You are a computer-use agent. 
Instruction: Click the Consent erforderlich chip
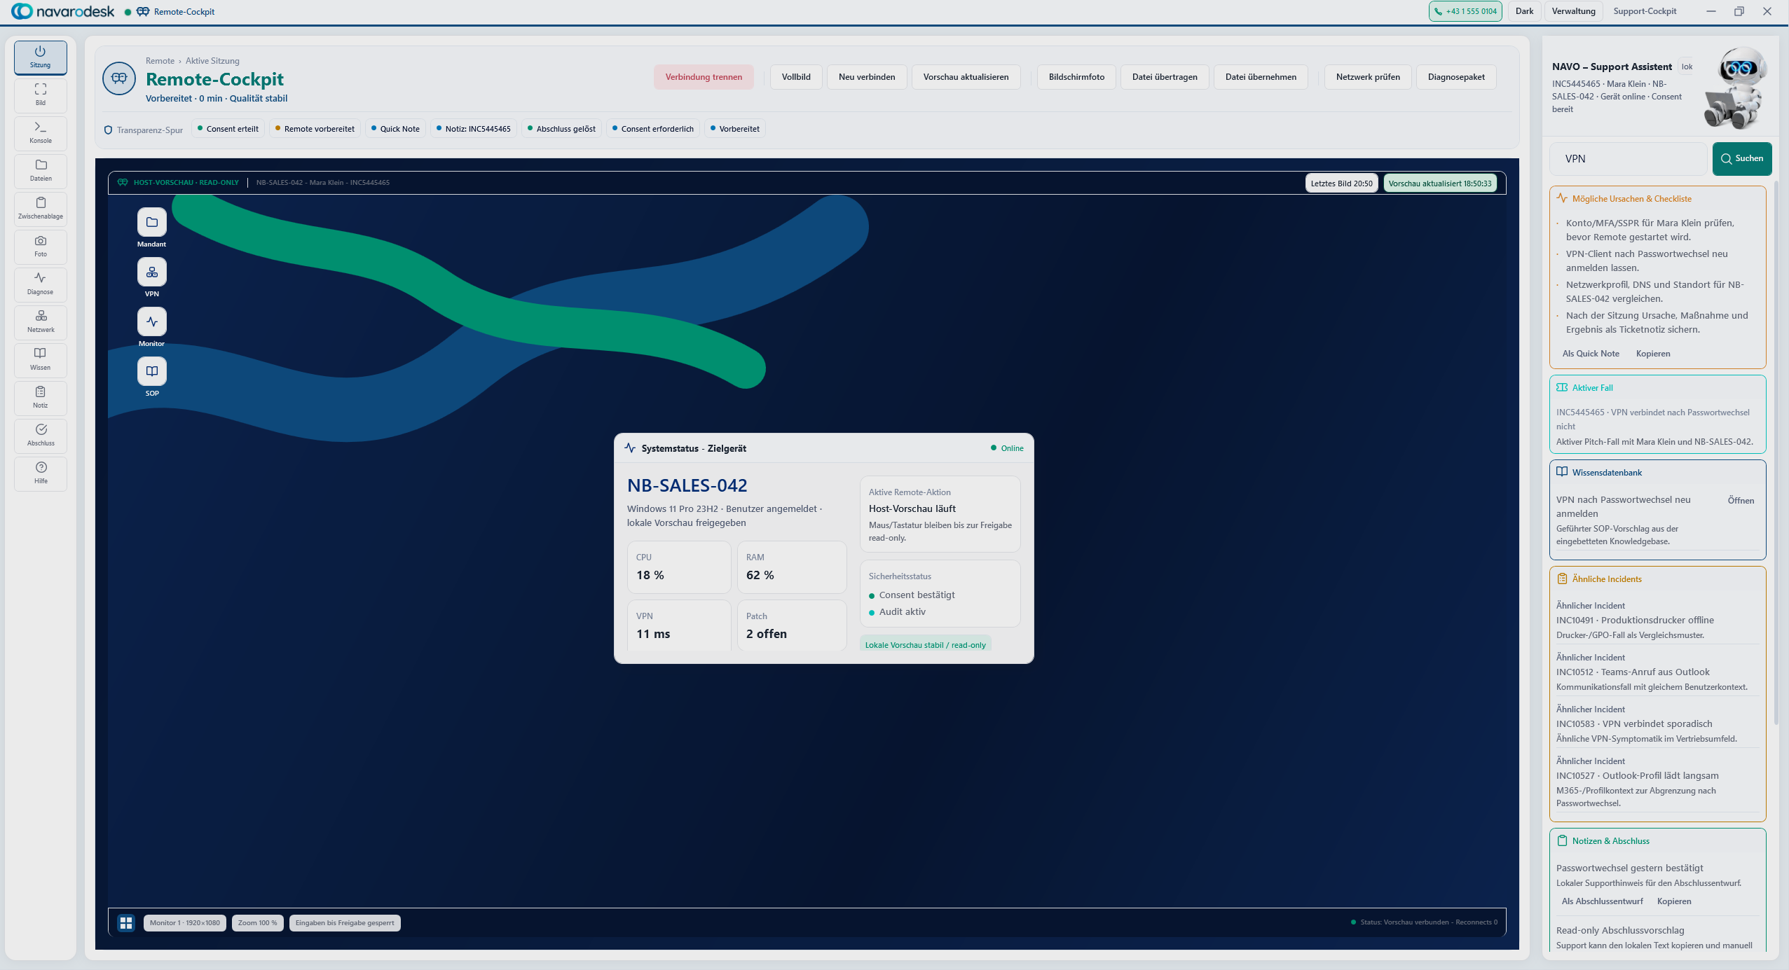click(653, 129)
